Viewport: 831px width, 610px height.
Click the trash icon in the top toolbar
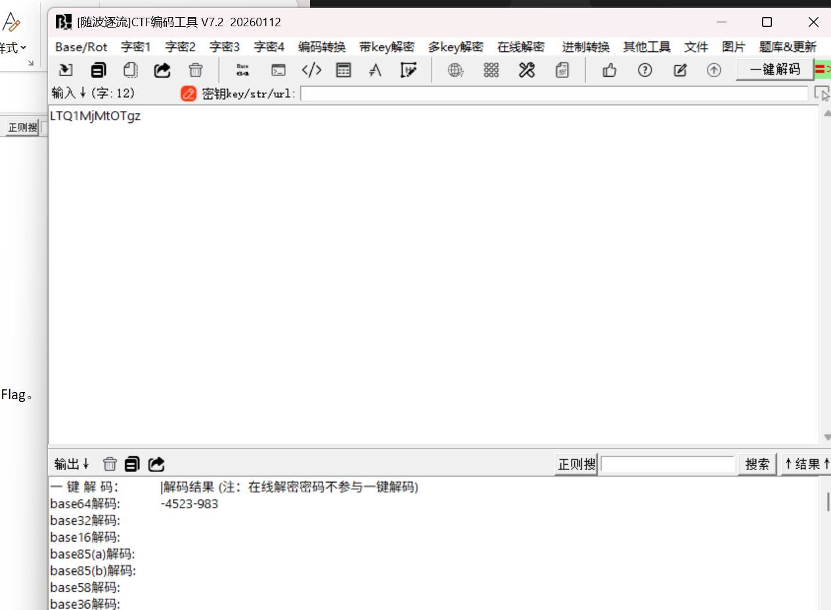(x=195, y=70)
